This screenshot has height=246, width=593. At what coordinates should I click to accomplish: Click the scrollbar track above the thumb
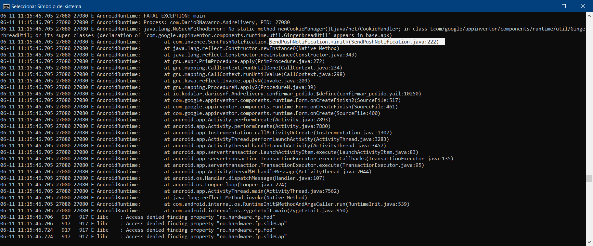tap(589, 97)
